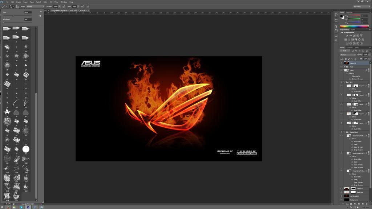Create a new group in Layers panel

tap(359, 204)
